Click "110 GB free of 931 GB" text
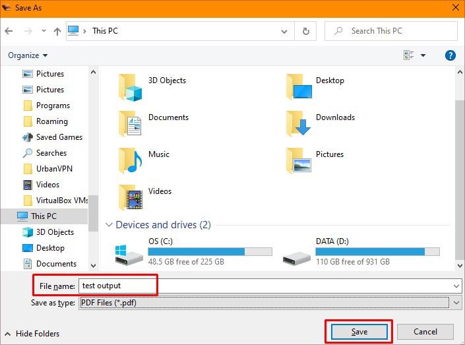 [x=353, y=262]
